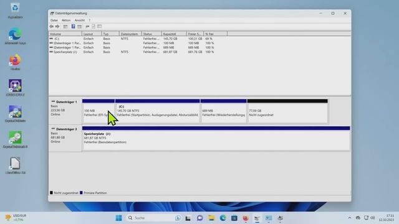The image size is (399, 224).
Task: Select the (C:) 145,70 GB NTFS partition block
Action: [x=158, y=111]
